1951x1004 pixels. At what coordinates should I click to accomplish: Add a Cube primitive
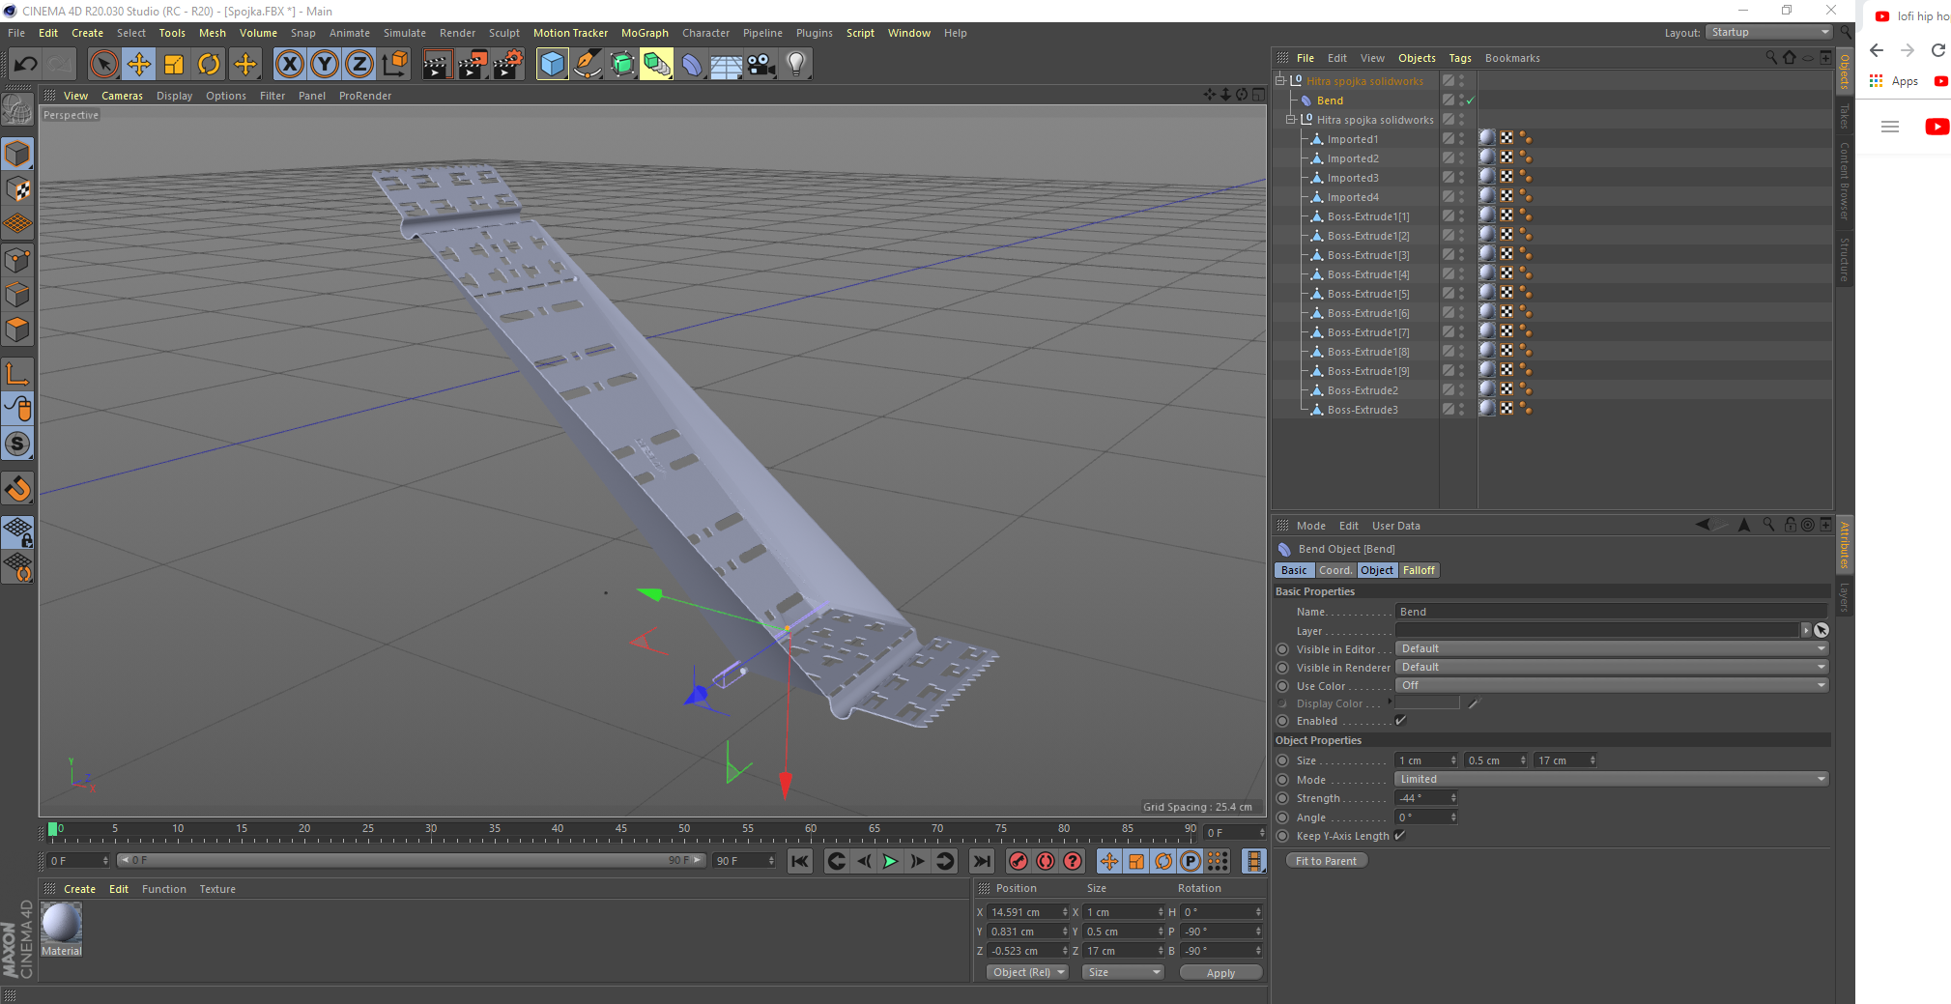pyautogui.click(x=552, y=64)
